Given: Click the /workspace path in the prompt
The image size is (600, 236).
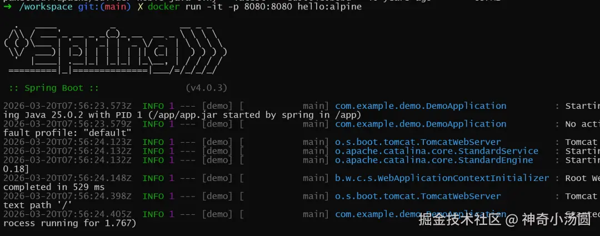Looking at the screenshot, I should point(46,7).
